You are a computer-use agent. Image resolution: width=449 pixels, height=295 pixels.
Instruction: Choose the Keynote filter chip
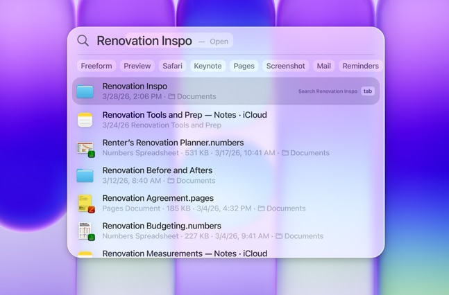[207, 66]
